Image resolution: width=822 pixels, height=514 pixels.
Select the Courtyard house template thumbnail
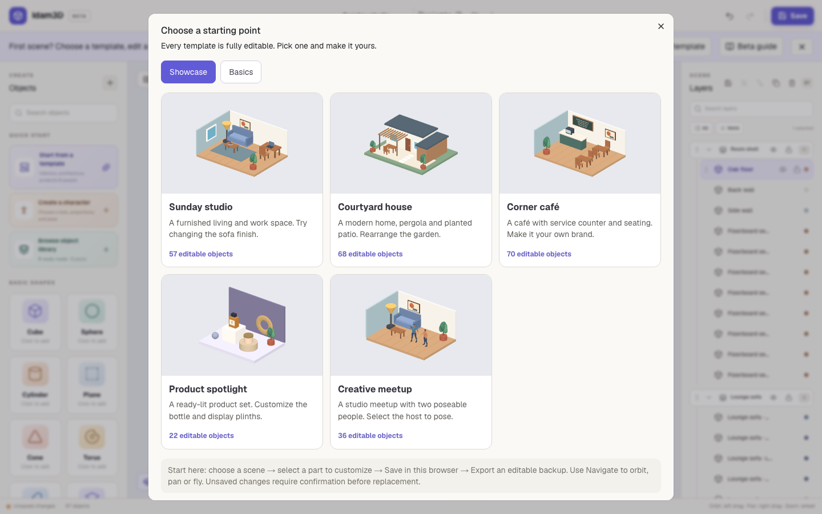tap(411, 143)
